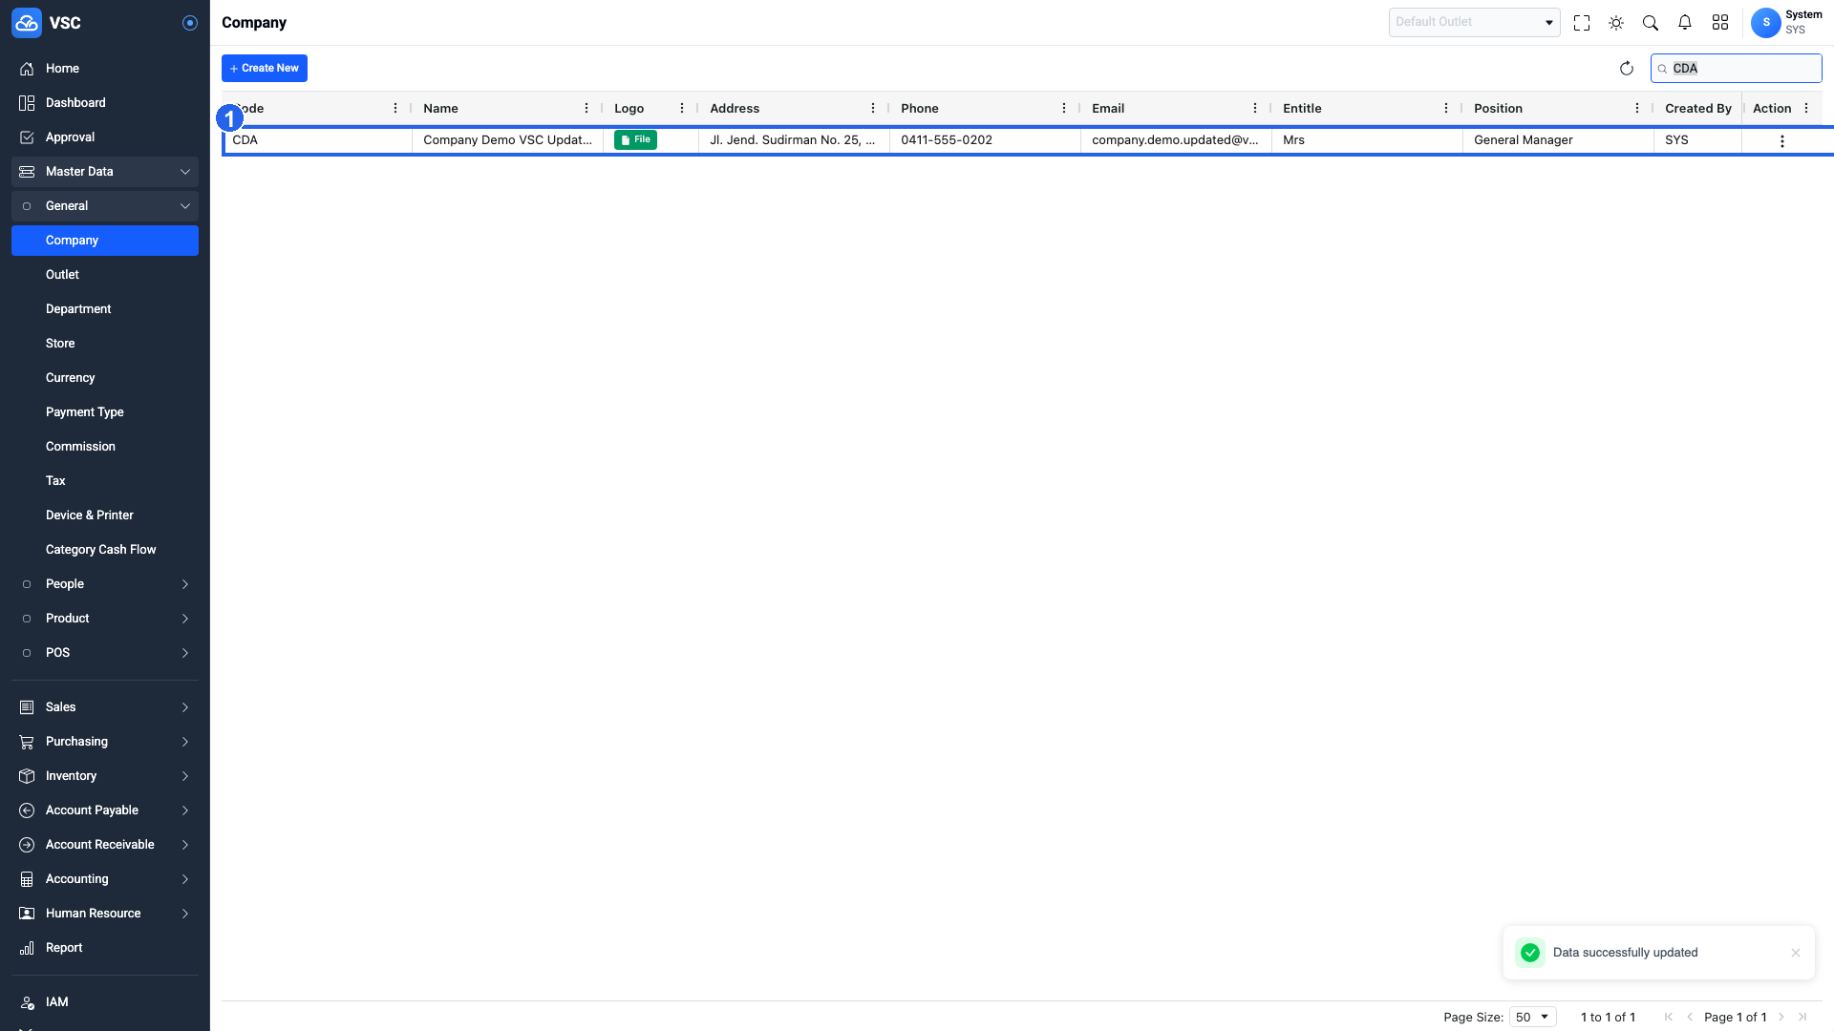The image size is (1834, 1031).
Task: Expand Account Payable menu
Action: click(x=105, y=810)
